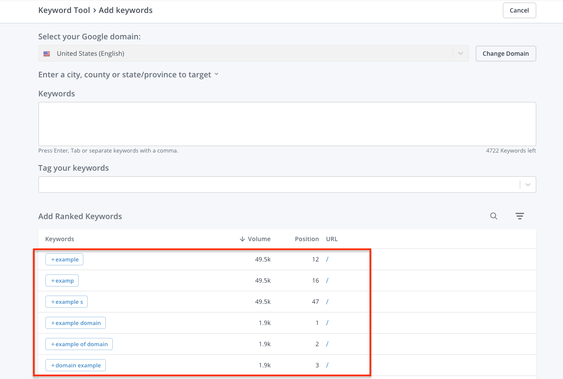This screenshot has width=563, height=379.
Task: Sort by the Volume column header
Action: 255,239
